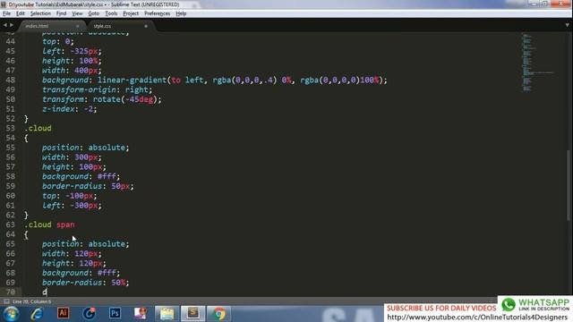Click "position: absolute;" on line 55
This screenshot has height=322, width=573.
[x=86, y=148]
